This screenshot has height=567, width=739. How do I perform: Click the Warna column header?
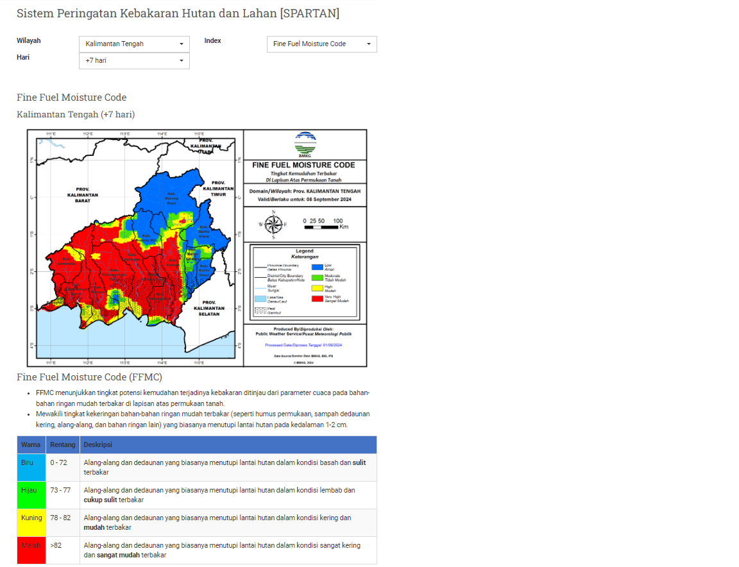[31, 444]
